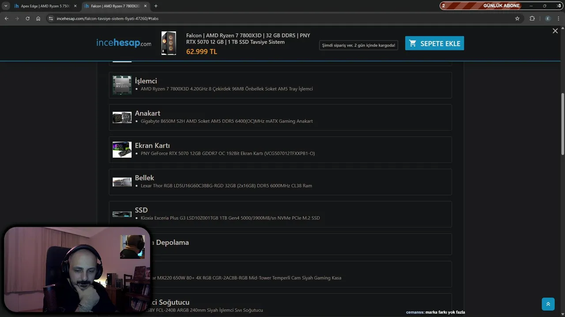Click the Falcon PC case thumbnail
The image size is (565, 317).
click(169, 43)
